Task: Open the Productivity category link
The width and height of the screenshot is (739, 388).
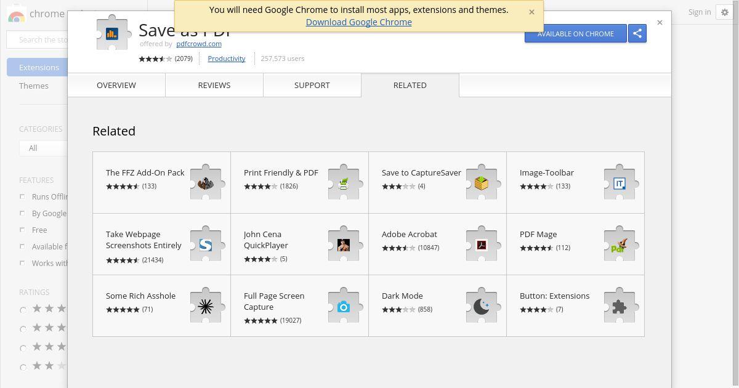Action: click(227, 59)
